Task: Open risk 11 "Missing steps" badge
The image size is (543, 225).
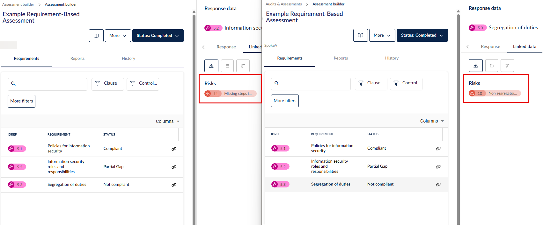Action: pos(230,94)
